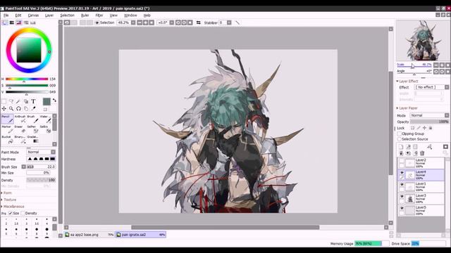Hide Layer4 using its eye icon
The image size is (451, 253).
402,173
